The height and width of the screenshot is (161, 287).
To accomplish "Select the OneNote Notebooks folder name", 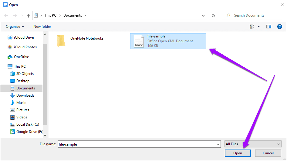I will 87,38.
